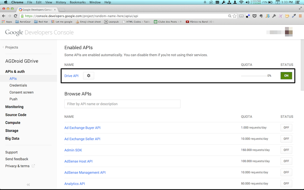The height and width of the screenshot is (190, 304).
Task: Click Drive API quota progress bar
Action: pyautogui.click(x=254, y=76)
